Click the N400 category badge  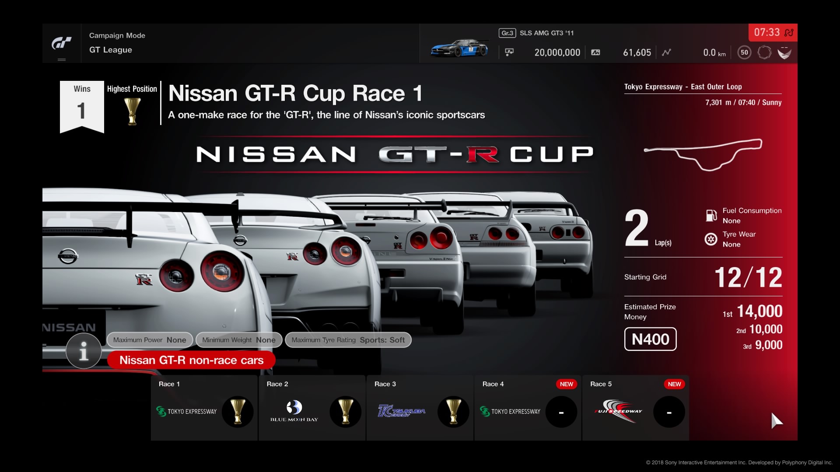click(650, 339)
